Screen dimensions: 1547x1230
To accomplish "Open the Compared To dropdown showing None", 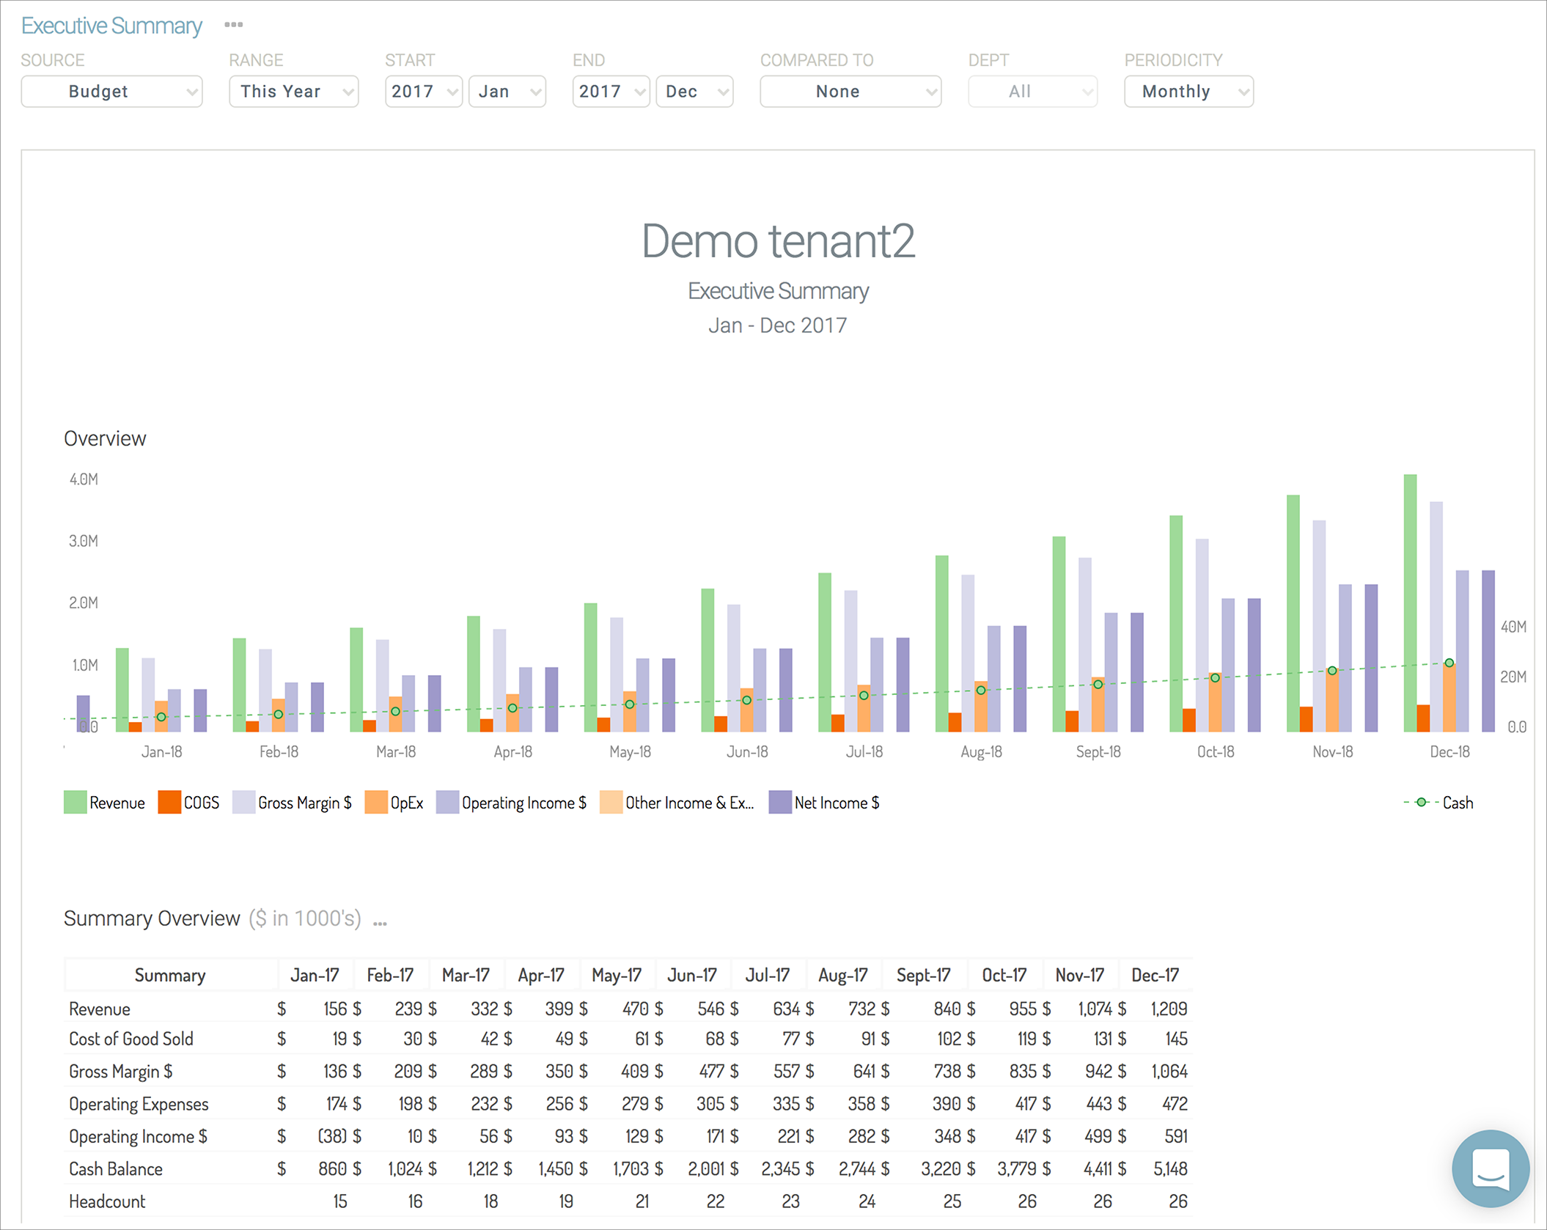I will click(850, 92).
